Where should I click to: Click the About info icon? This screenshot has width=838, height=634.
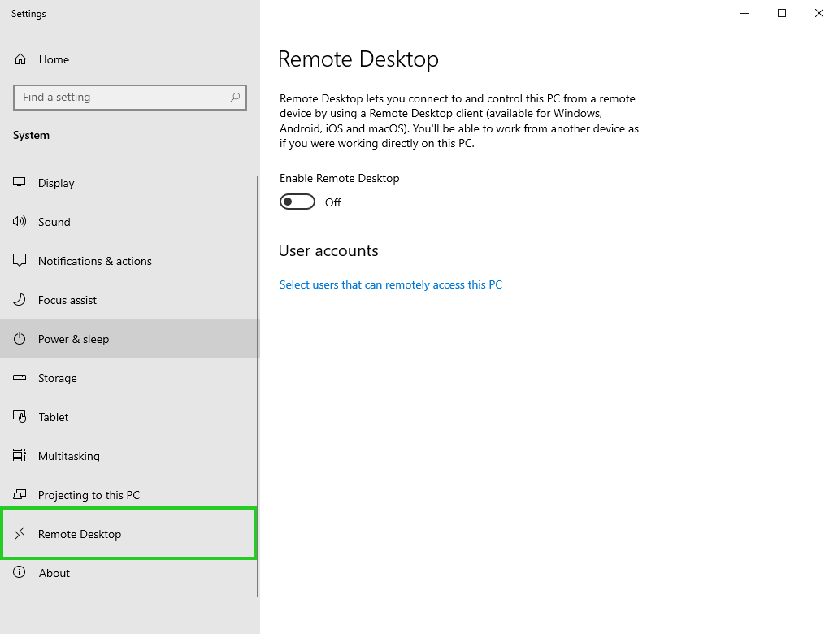(20, 572)
